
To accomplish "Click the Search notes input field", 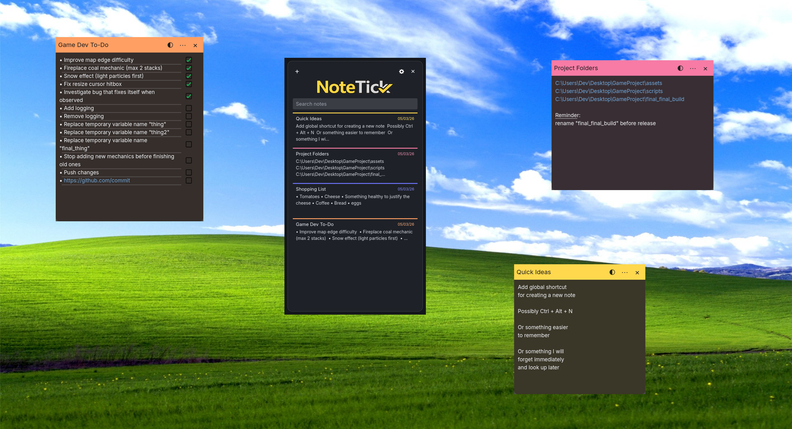I will point(355,104).
